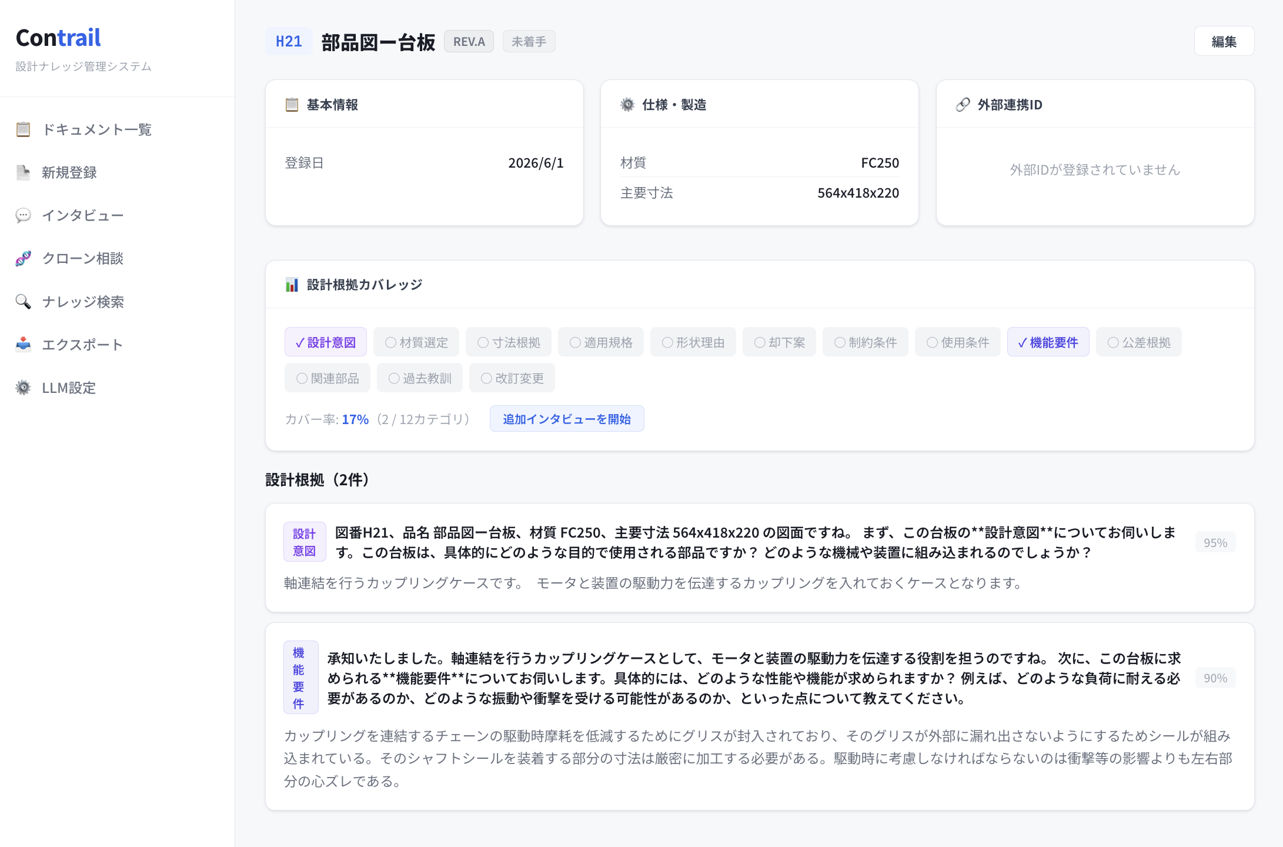Image resolution: width=1283 pixels, height=847 pixels.
Task: Click the document icon beside 新規登録
Action: tap(23, 172)
